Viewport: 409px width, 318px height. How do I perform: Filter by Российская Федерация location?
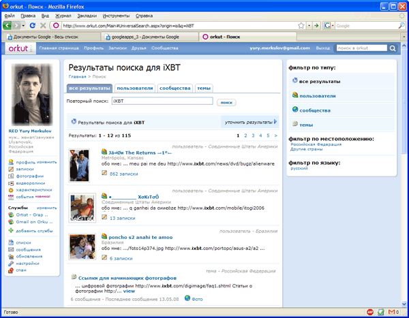(x=316, y=144)
